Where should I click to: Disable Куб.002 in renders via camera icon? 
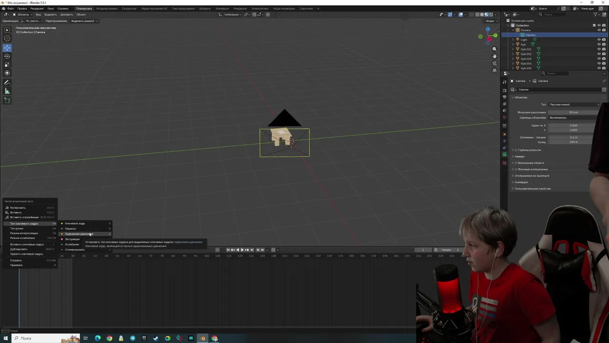coord(604,54)
